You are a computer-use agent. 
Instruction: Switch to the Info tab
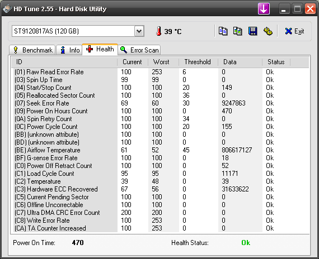pos(69,50)
